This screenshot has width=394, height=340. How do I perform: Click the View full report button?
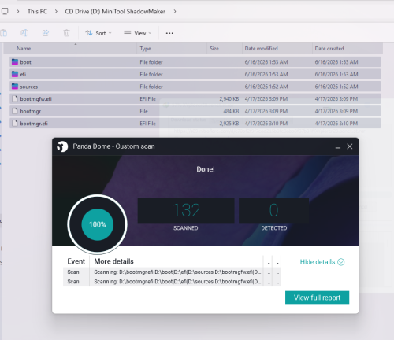317,297
